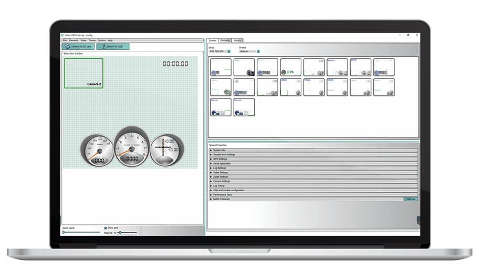Open the Theme Default dropdown
This screenshot has width=483, height=272.
point(258,51)
